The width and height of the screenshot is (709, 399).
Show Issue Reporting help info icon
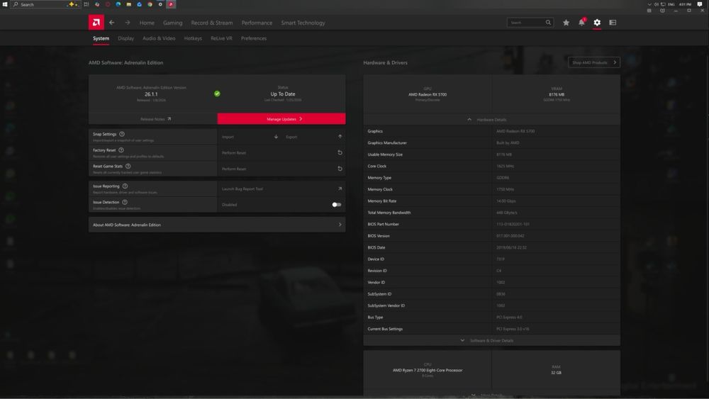coord(125,186)
